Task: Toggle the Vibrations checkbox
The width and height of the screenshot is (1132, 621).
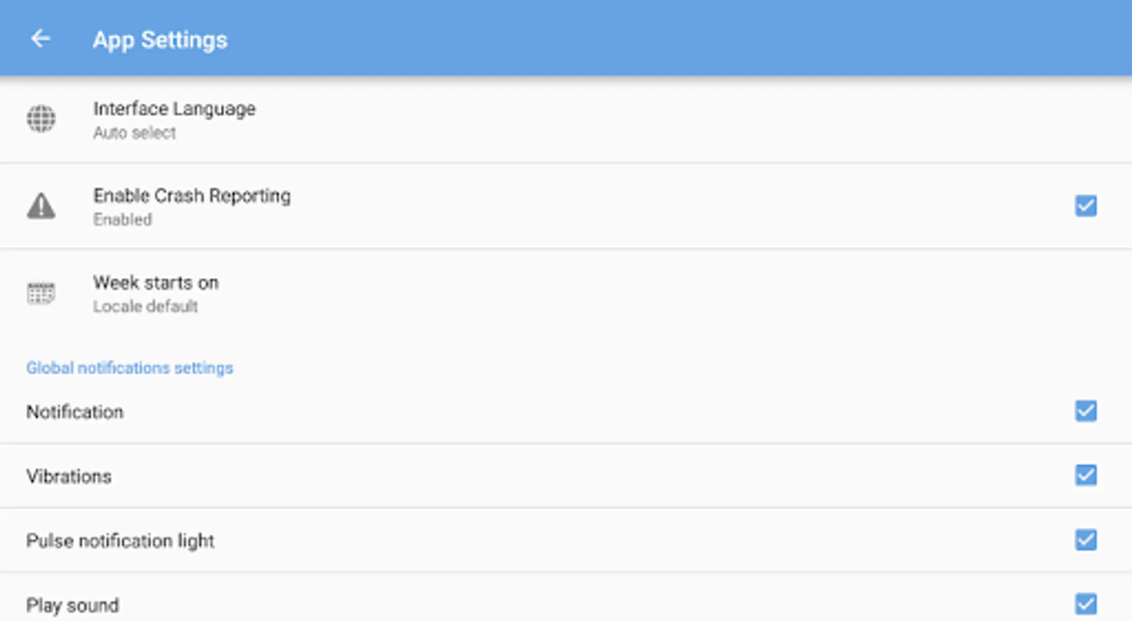Action: (x=1086, y=475)
